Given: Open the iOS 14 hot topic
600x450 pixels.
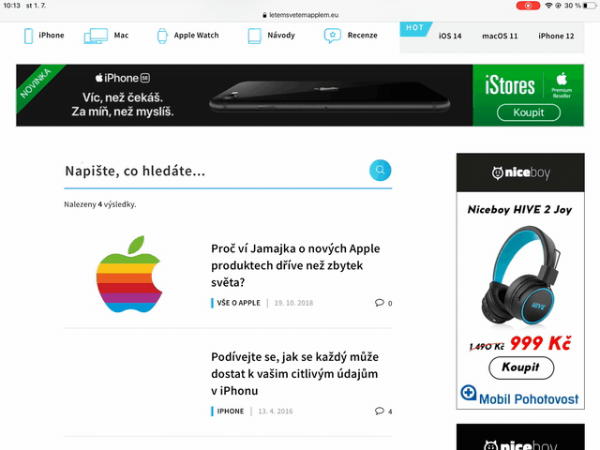Looking at the screenshot, I should [450, 36].
